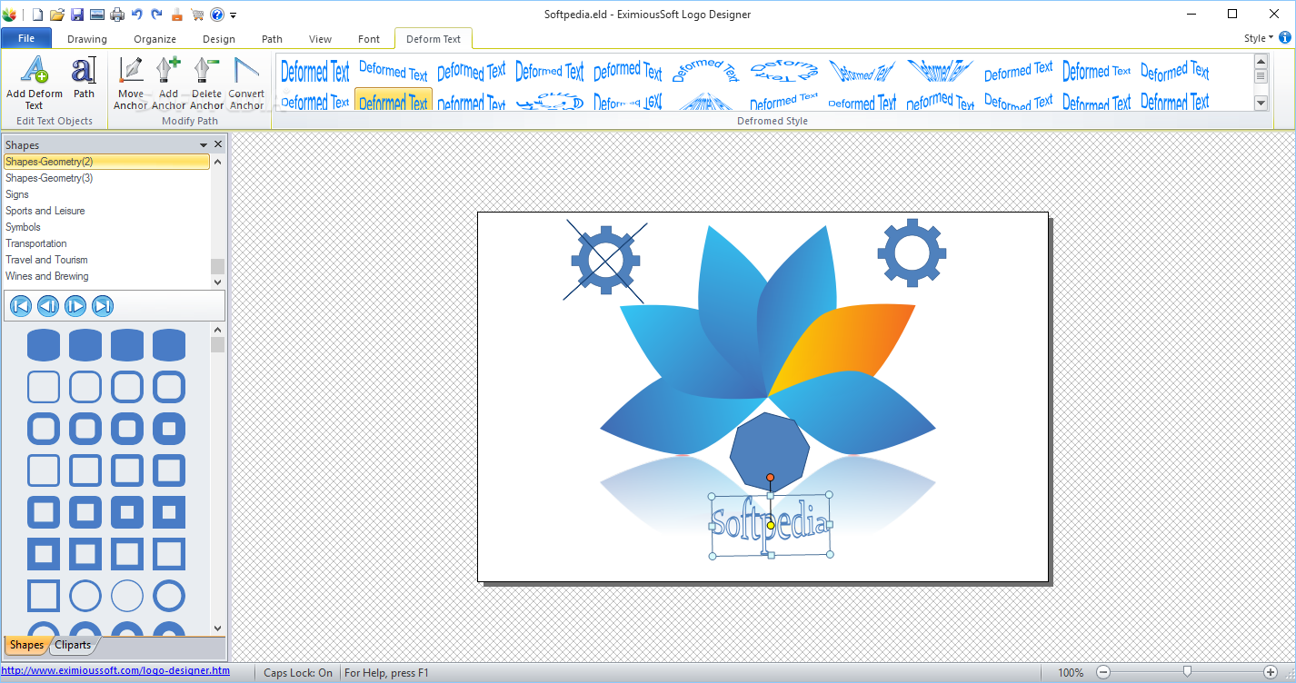Redo the last undone action

156,15
